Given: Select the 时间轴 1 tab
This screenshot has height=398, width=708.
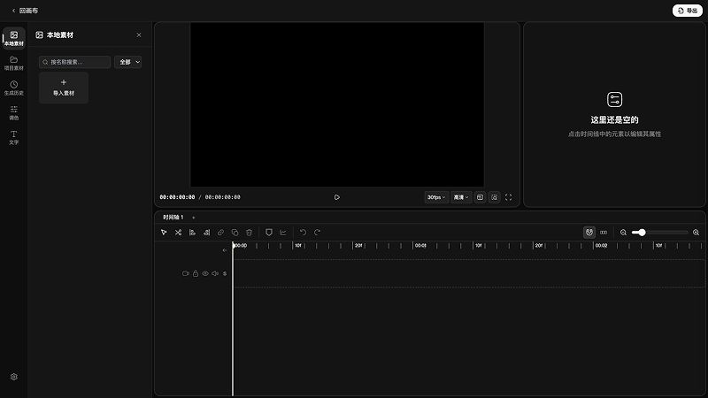Looking at the screenshot, I should click(x=173, y=217).
